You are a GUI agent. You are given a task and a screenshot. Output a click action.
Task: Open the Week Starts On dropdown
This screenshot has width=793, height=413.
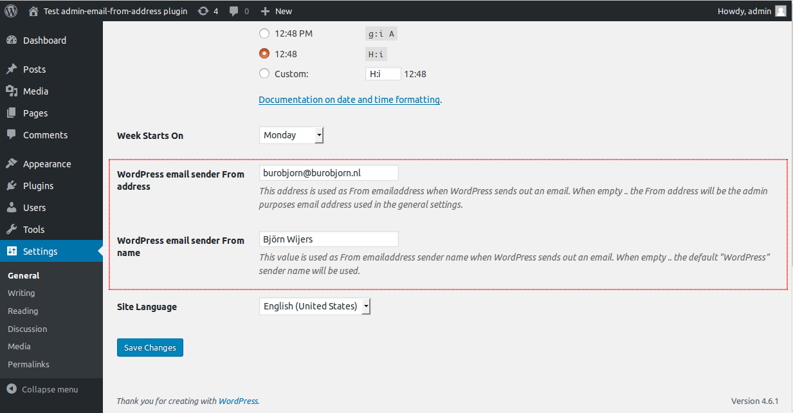[x=291, y=135]
